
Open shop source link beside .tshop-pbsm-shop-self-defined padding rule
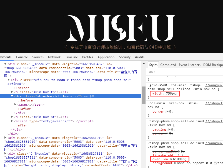214,121
